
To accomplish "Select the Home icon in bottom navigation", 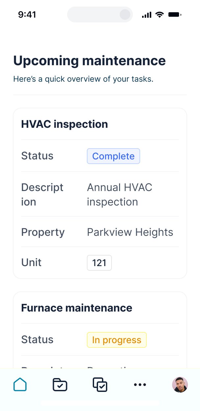I will (20, 384).
